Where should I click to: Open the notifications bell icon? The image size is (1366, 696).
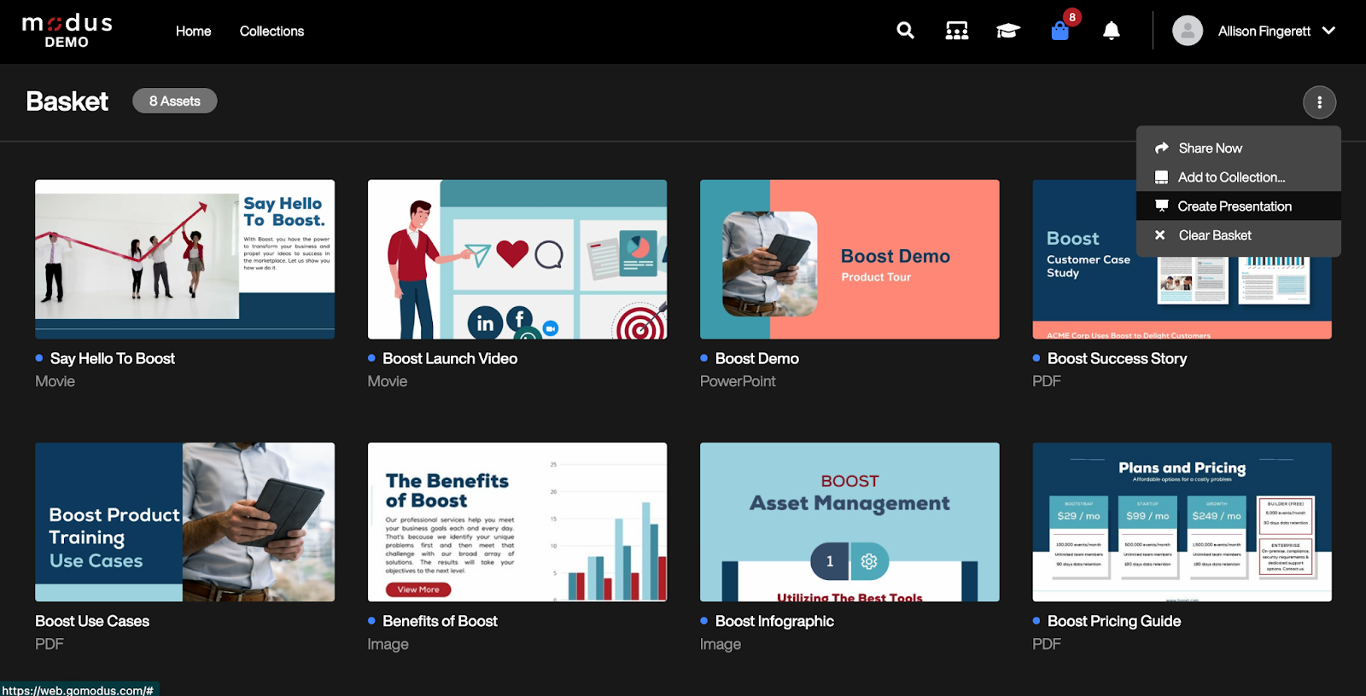tap(1111, 32)
